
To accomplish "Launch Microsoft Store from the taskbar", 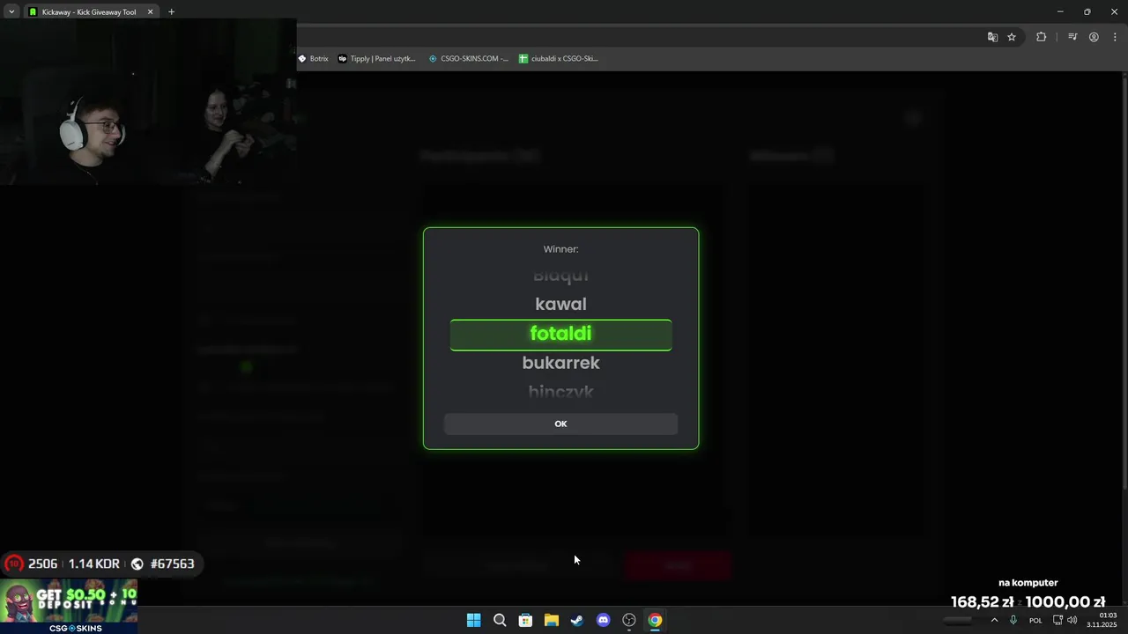I will [x=525, y=620].
